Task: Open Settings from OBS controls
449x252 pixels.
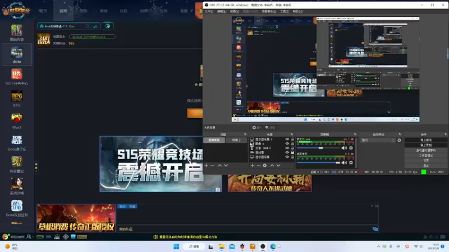Action: point(426,161)
